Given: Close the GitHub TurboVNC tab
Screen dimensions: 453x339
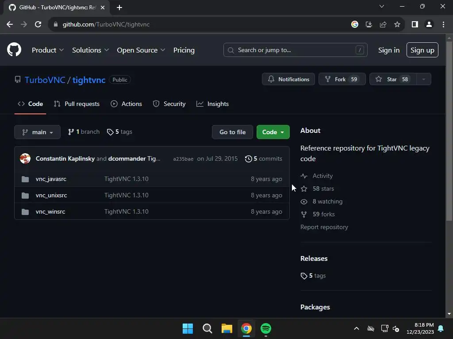Looking at the screenshot, I should click(103, 8).
